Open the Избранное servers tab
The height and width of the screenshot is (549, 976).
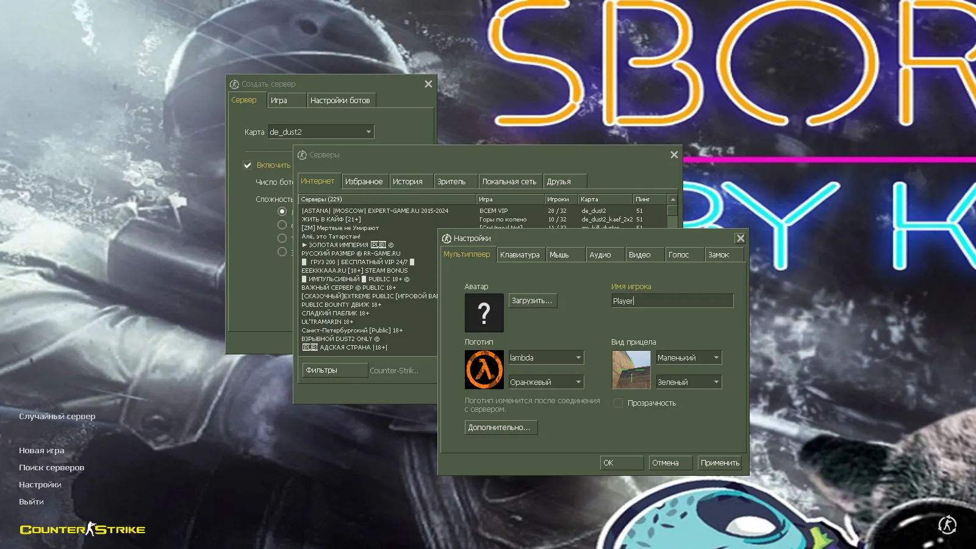pos(364,182)
